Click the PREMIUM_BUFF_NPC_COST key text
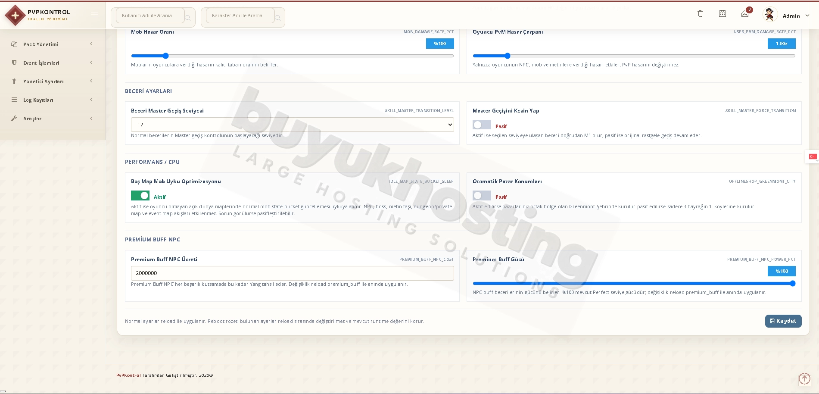The width and height of the screenshot is (819, 394). coord(427,260)
